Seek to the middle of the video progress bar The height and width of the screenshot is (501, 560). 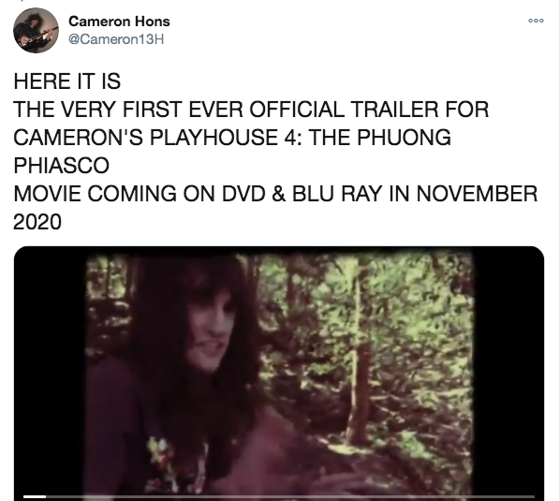(279, 496)
